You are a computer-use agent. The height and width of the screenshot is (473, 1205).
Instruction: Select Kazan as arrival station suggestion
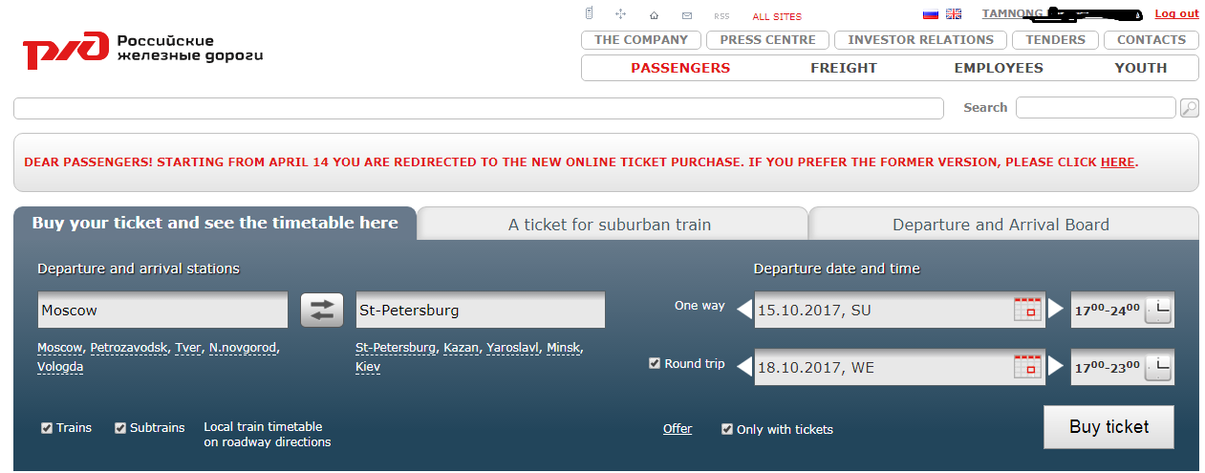point(462,348)
